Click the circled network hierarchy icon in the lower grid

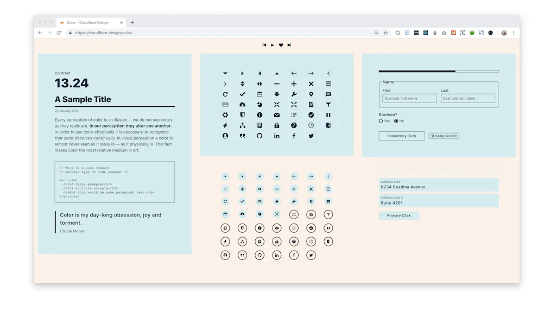tap(242, 241)
